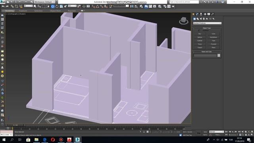Click the Render Production teapot icon
Image resolution: width=254 pixels, height=143 pixels.
pos(173,6)
